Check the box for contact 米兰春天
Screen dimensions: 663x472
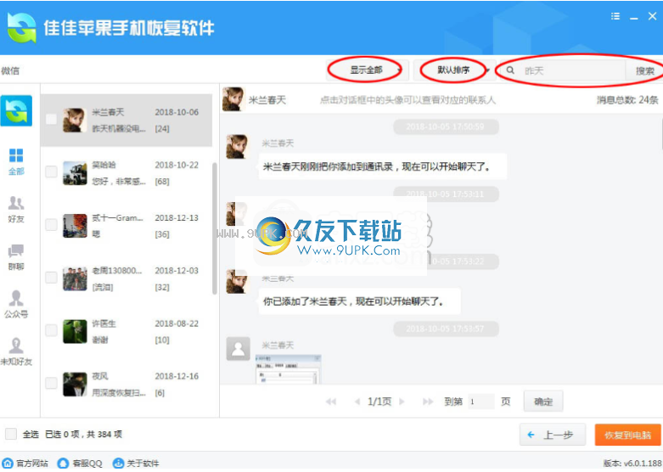click(51, 119)
